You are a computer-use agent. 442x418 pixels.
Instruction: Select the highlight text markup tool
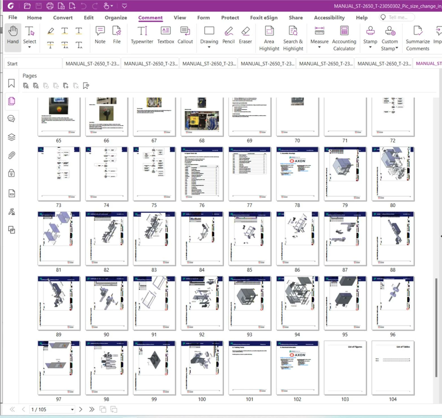(51, 31)
